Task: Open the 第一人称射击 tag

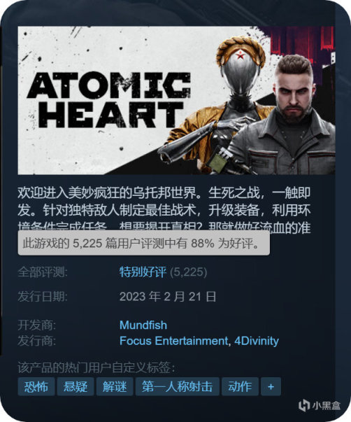Action: 178,386
